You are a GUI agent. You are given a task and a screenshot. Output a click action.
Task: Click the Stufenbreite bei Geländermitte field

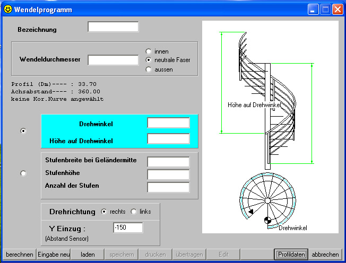pos(168,162)
